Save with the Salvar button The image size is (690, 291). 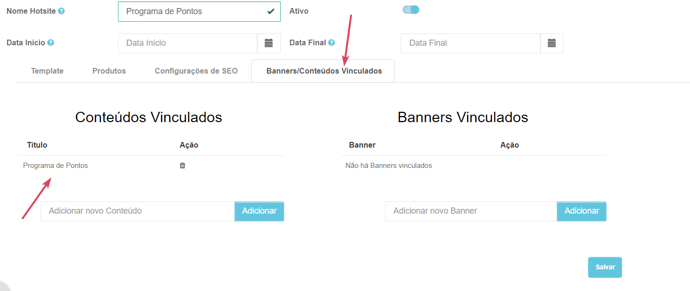click(x=605, y=267)
